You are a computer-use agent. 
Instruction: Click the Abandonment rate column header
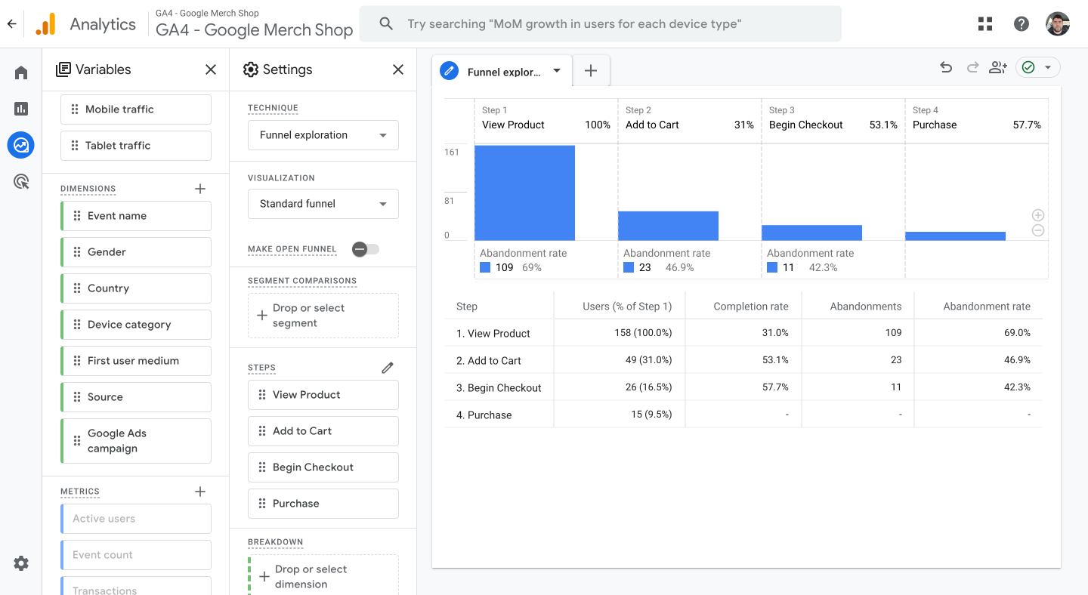tap(987, 307)
